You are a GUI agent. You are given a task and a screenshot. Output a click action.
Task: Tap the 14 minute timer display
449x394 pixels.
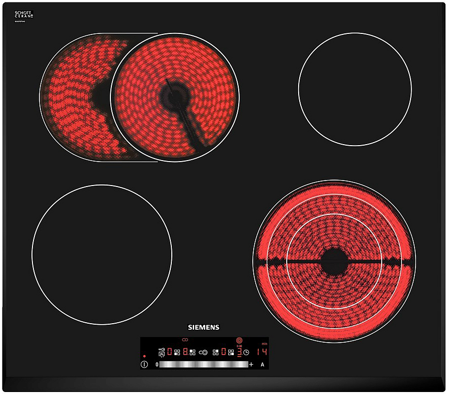tap(262, 352)
